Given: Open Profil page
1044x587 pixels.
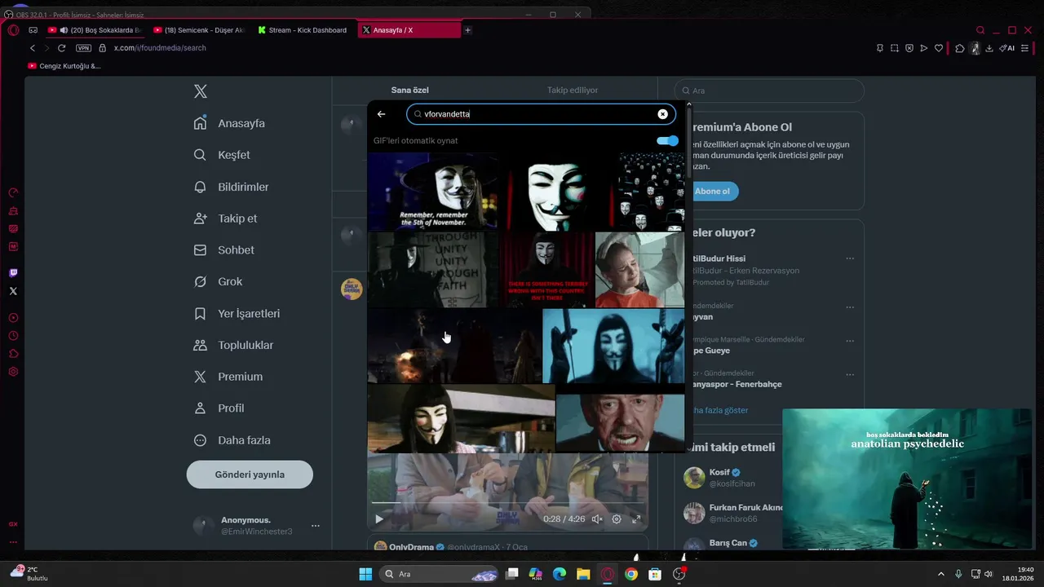Looking at the screenshot, I should point(219,408).
